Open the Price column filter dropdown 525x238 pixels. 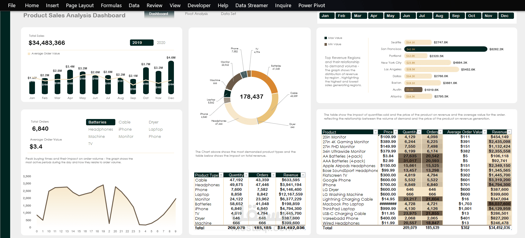(396, 132)
